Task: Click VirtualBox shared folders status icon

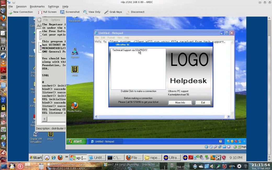Action: tap(224, 147)
